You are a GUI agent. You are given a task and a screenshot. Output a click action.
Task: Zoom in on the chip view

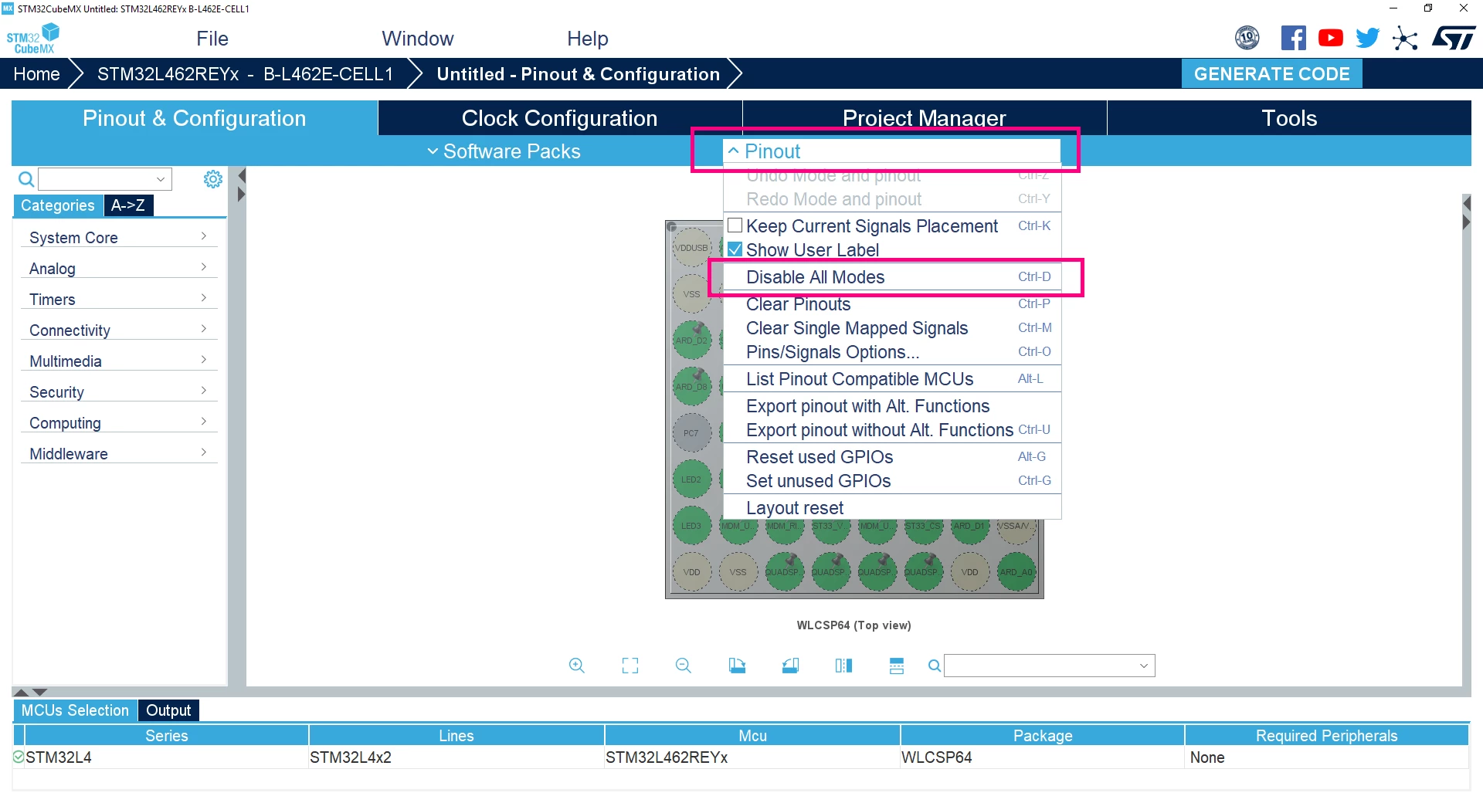(576, 666)
